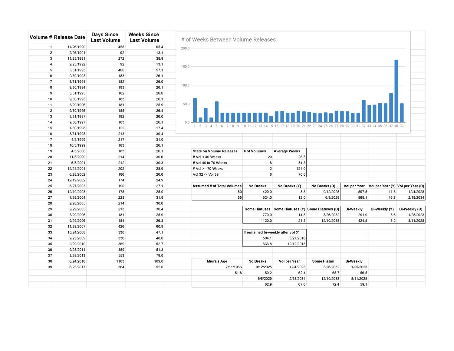Select the 'Some Hiatuses' header cell
This screenshot has height=351, width=454.
258,209
